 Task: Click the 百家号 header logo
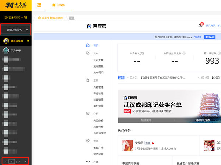[97, 26]
